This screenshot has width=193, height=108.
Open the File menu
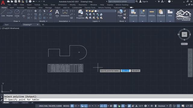tap(9, 5)
